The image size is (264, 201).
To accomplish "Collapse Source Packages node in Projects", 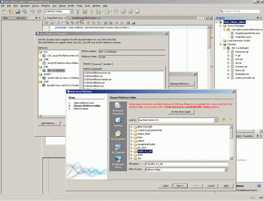I will click(220, 26).
